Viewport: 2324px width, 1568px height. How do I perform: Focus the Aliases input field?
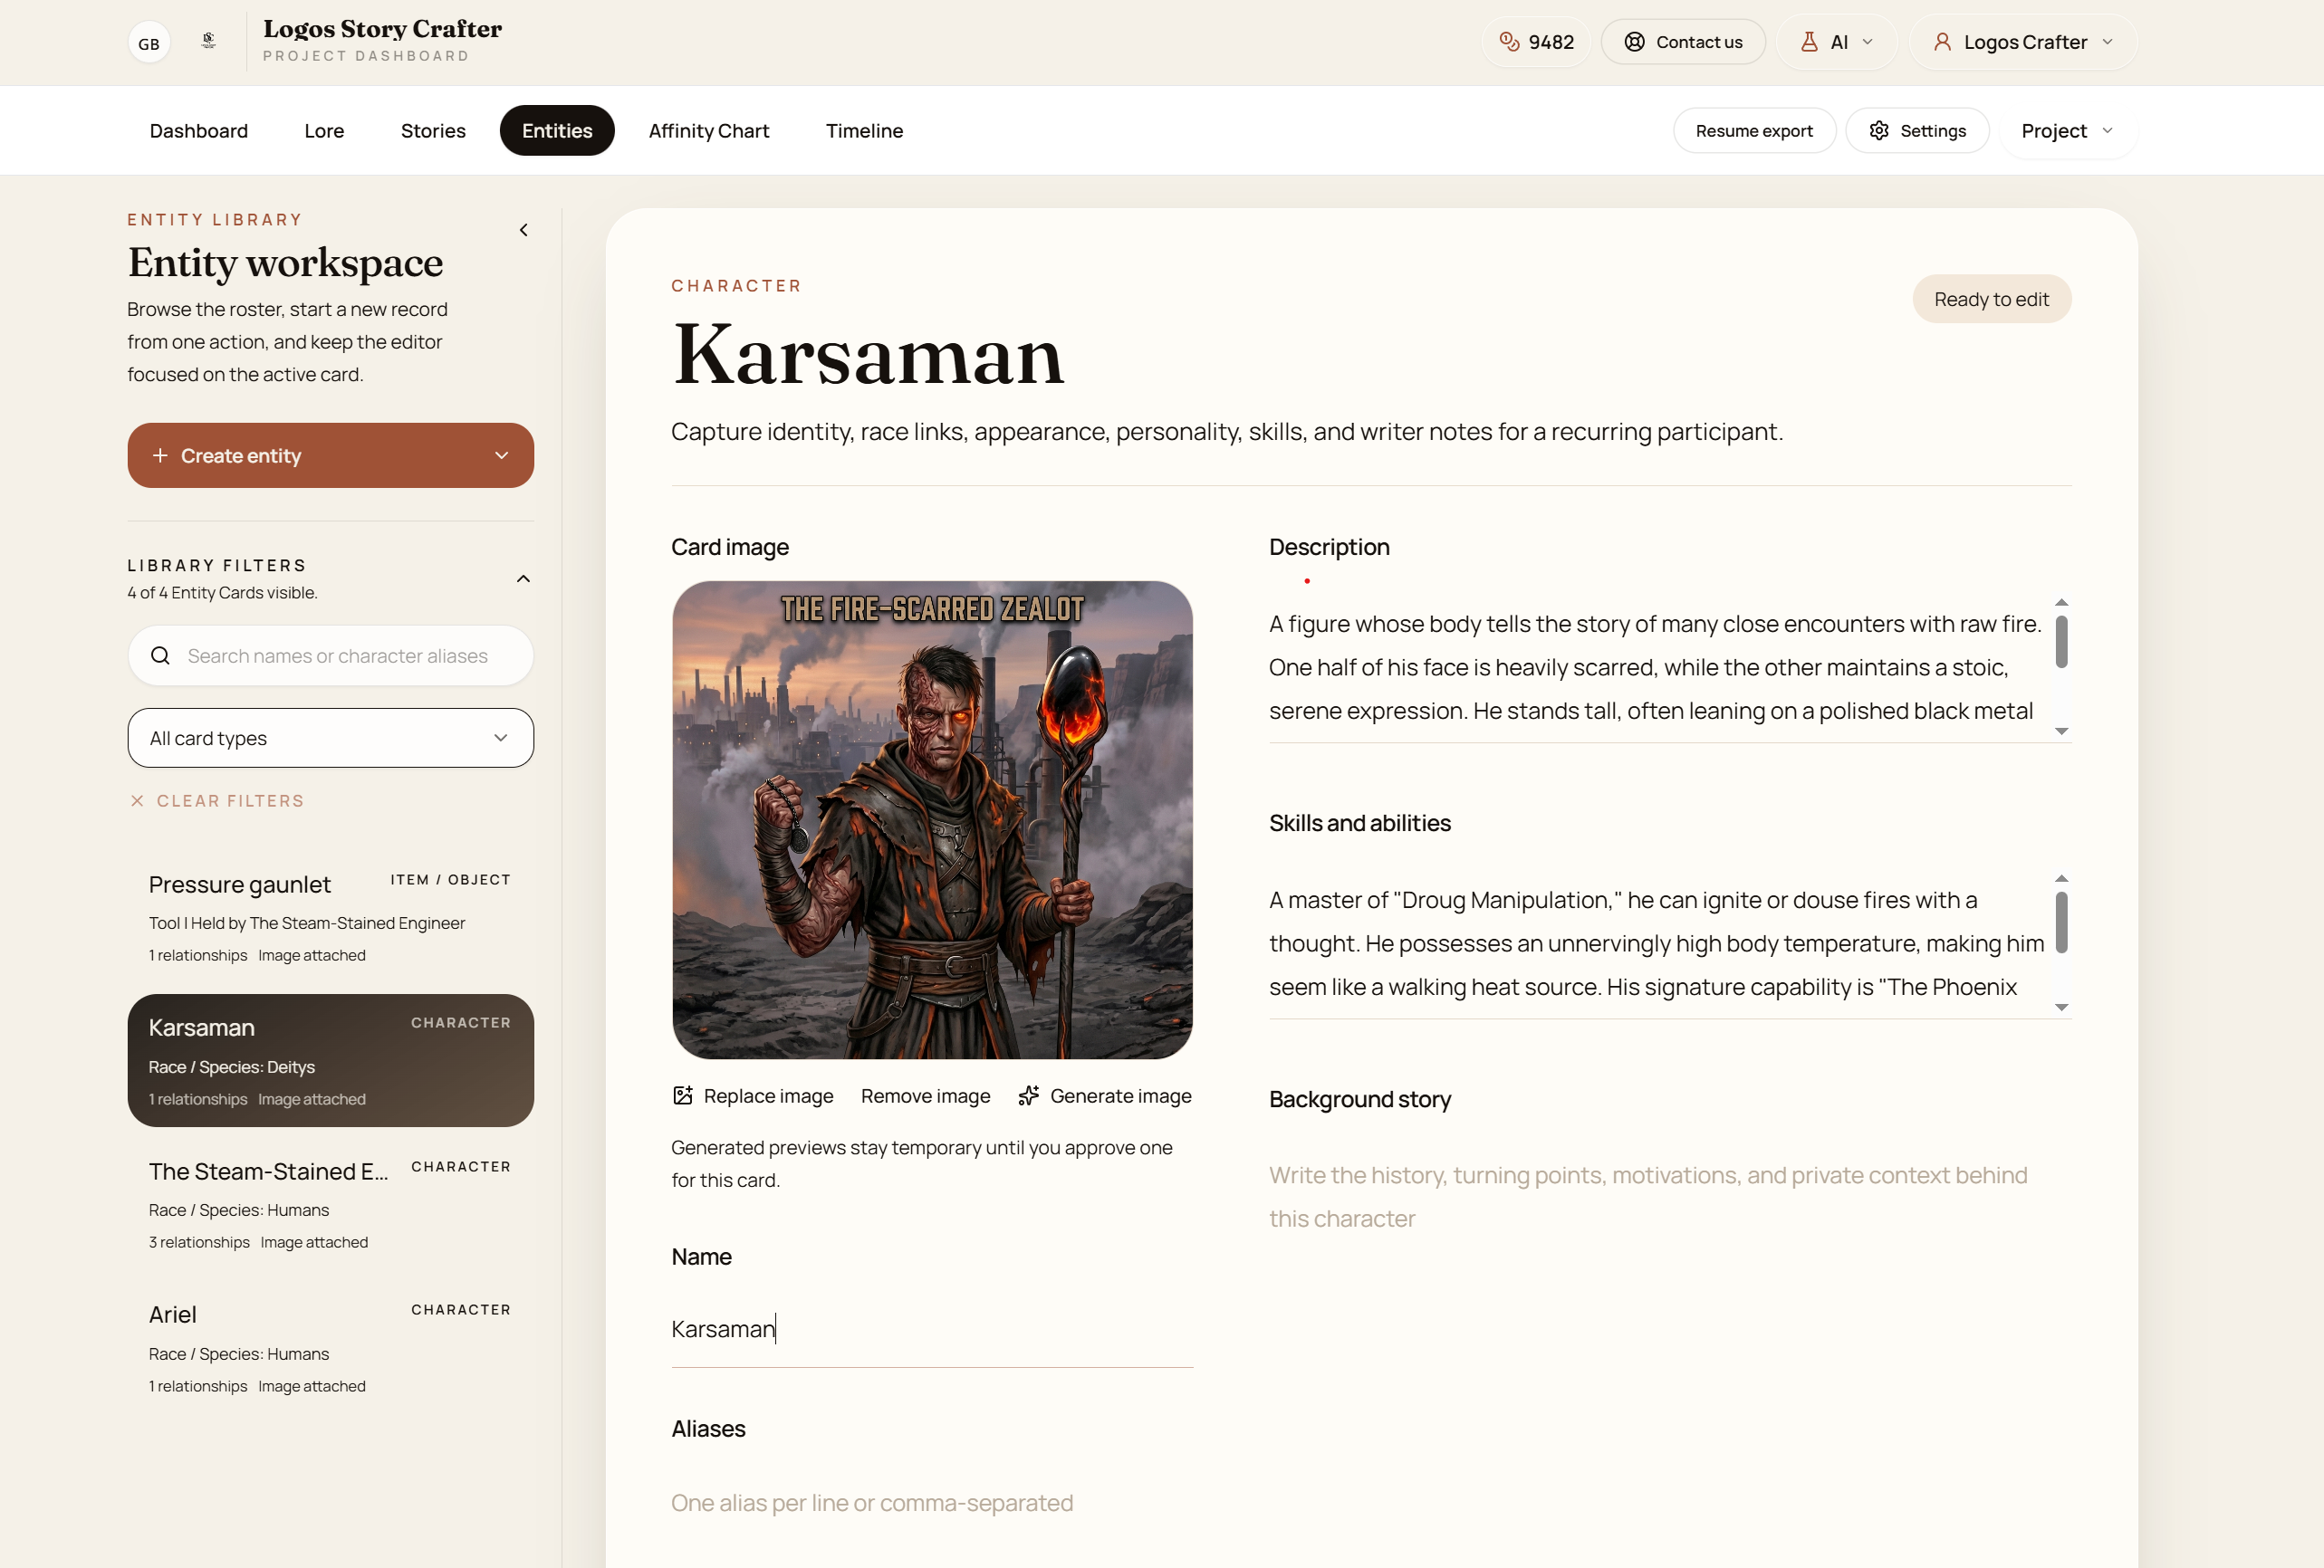pos(932,1504)
